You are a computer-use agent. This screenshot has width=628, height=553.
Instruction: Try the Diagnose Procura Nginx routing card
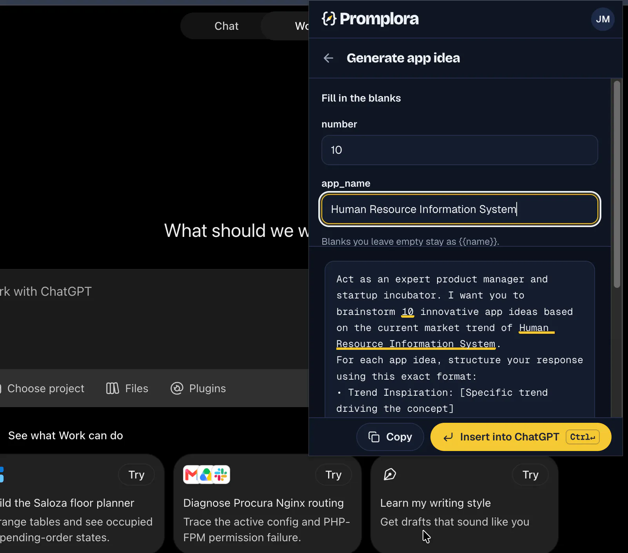click(x=334, y=475)
